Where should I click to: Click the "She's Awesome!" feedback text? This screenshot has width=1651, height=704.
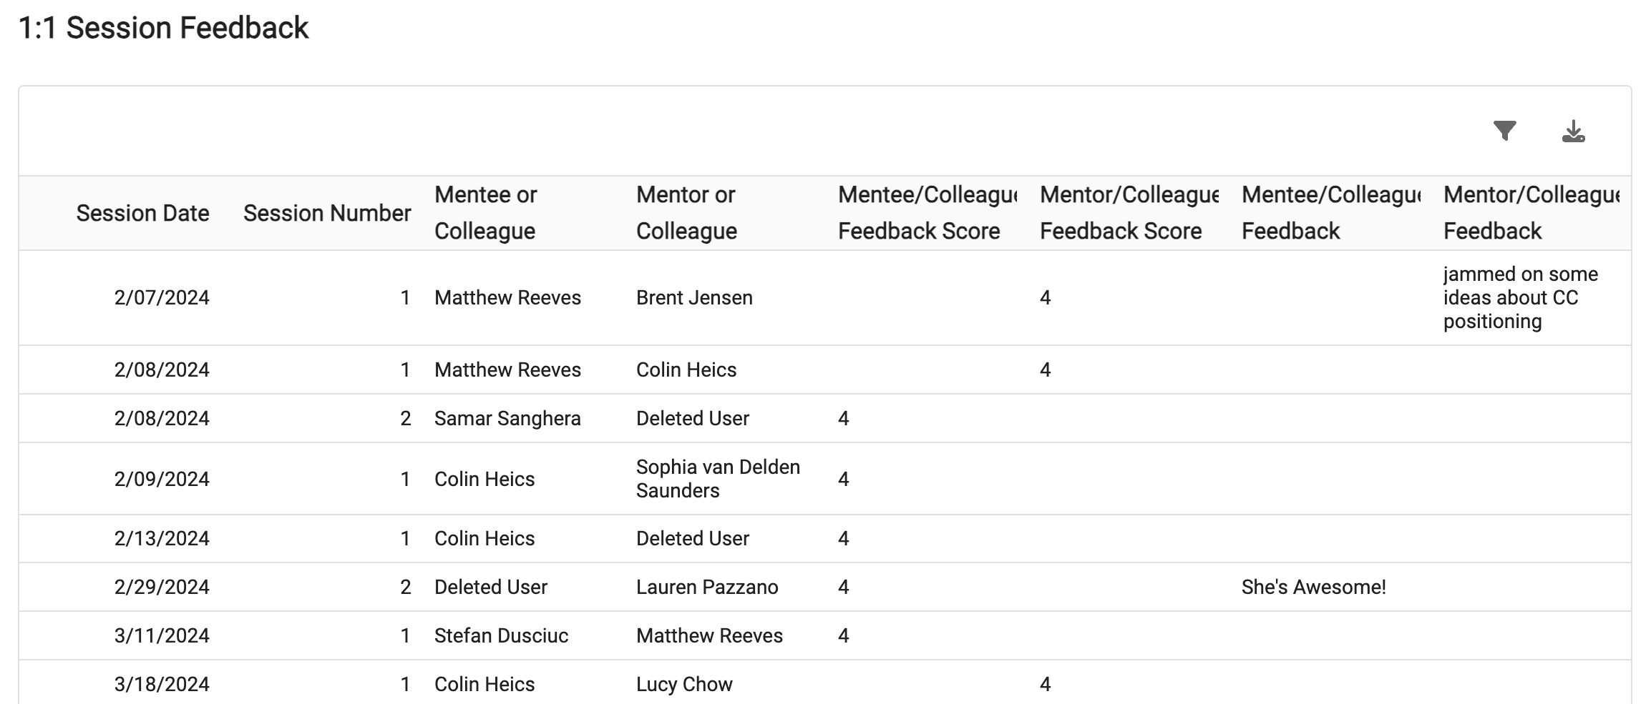(1313, 588)
